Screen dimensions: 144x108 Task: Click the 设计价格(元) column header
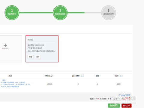coord(78,76)
